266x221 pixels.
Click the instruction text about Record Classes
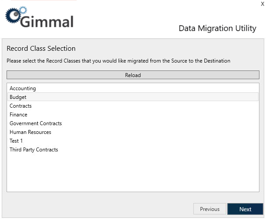118,61
